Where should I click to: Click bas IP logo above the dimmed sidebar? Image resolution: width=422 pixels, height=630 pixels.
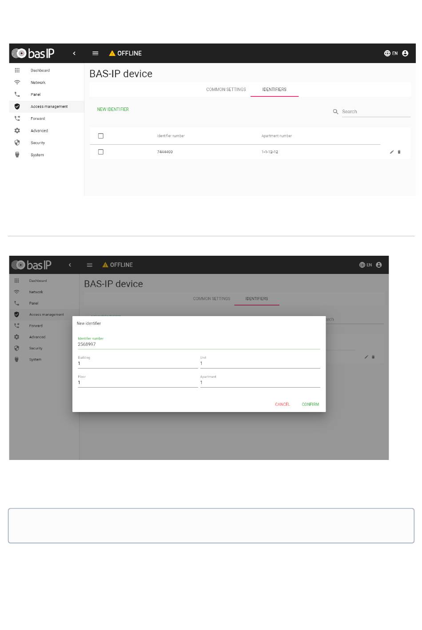31,265
